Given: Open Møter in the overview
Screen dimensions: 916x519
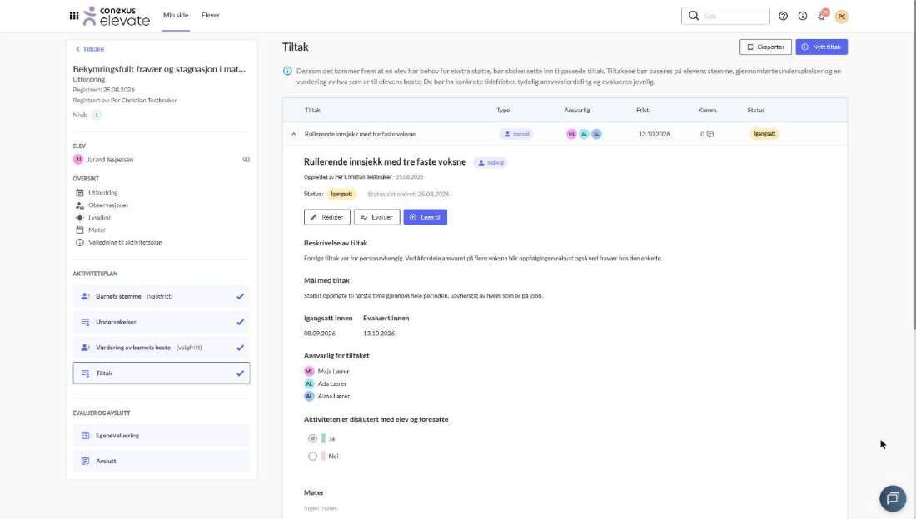Looking at the screenshot, I should pyautogui.click(x=97, y=230).
